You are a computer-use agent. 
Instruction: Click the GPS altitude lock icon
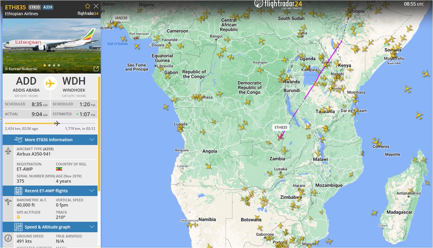click(x=18, y=217)
